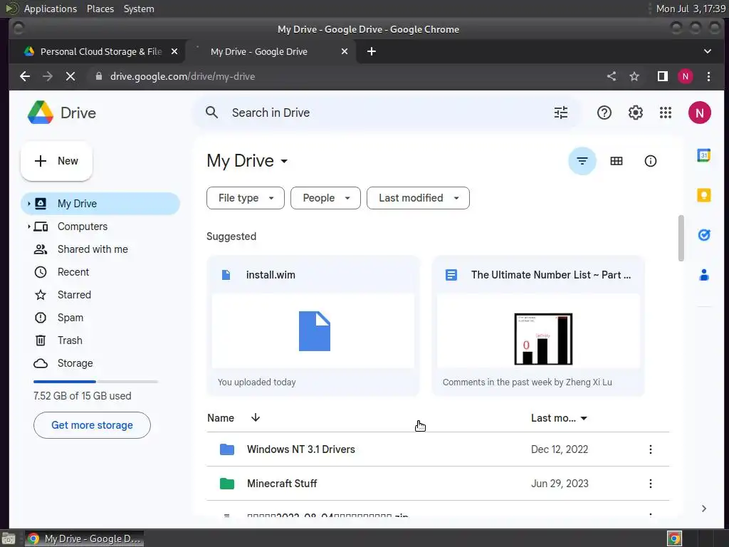Viewport: 729px width, 547px height.
Task: Click the share icon in address bar
Action: (612, 76)
